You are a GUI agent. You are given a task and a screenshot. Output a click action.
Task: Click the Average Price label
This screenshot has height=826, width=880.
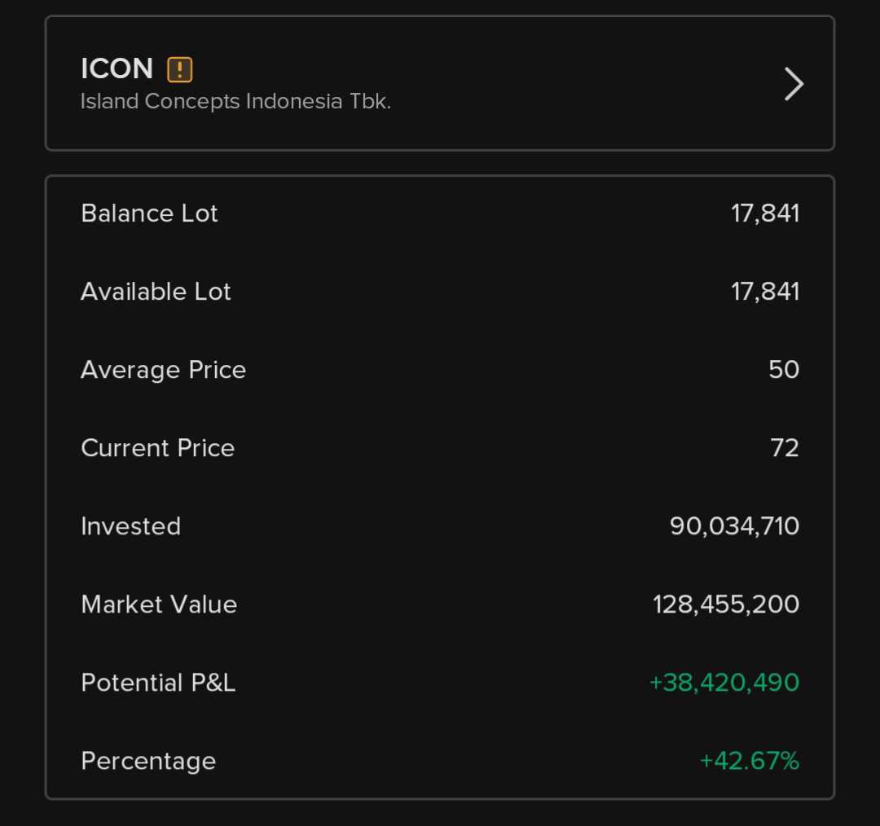tap(163, 370)
